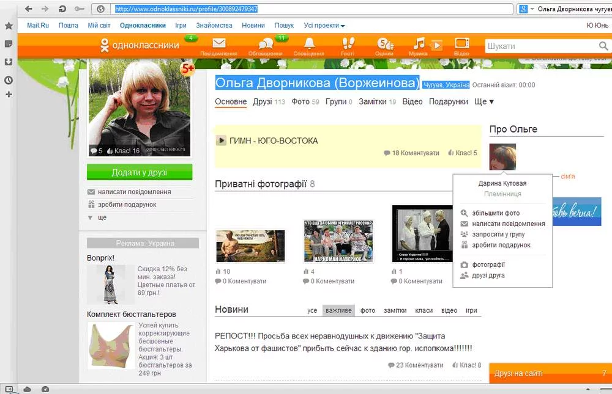Open the doctors meme photo thumbnail
Screen dimensions: 612x394
click(423, 233)
